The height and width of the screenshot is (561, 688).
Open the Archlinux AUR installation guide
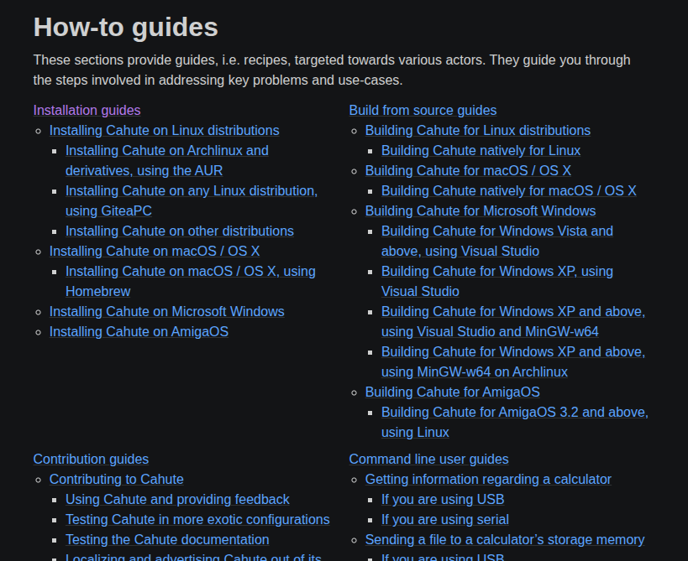point(166,160)
